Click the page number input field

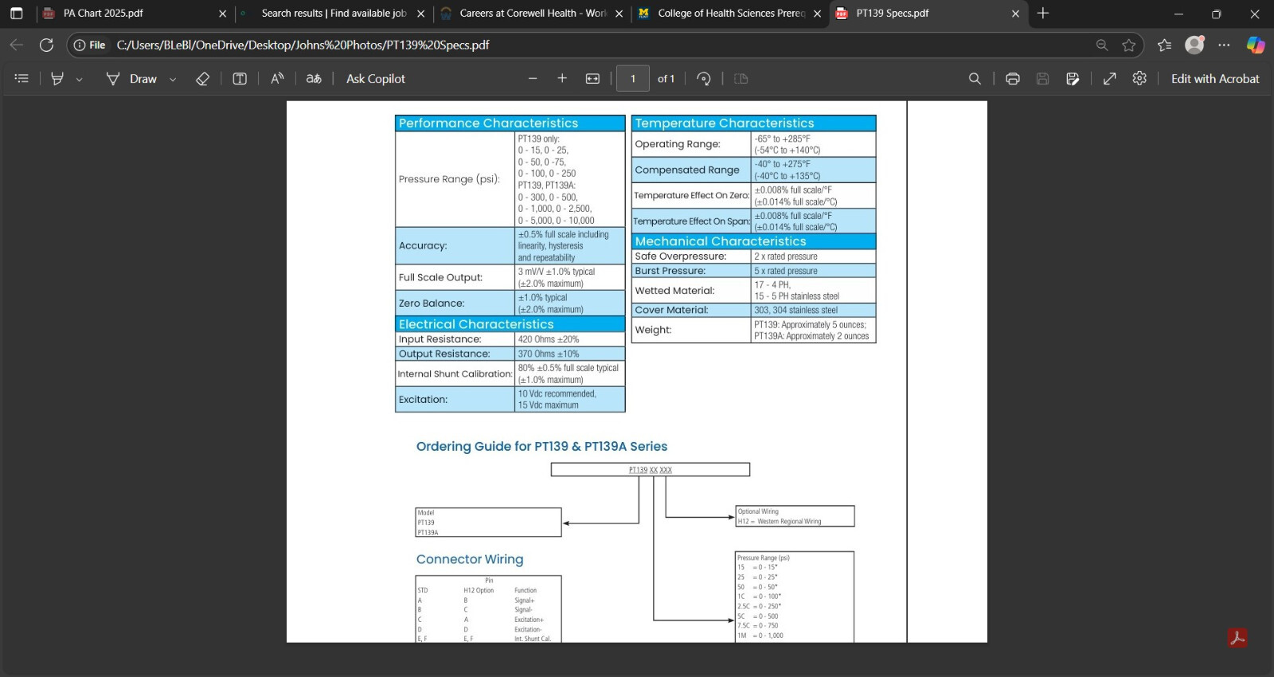click(x=633, y=78)
